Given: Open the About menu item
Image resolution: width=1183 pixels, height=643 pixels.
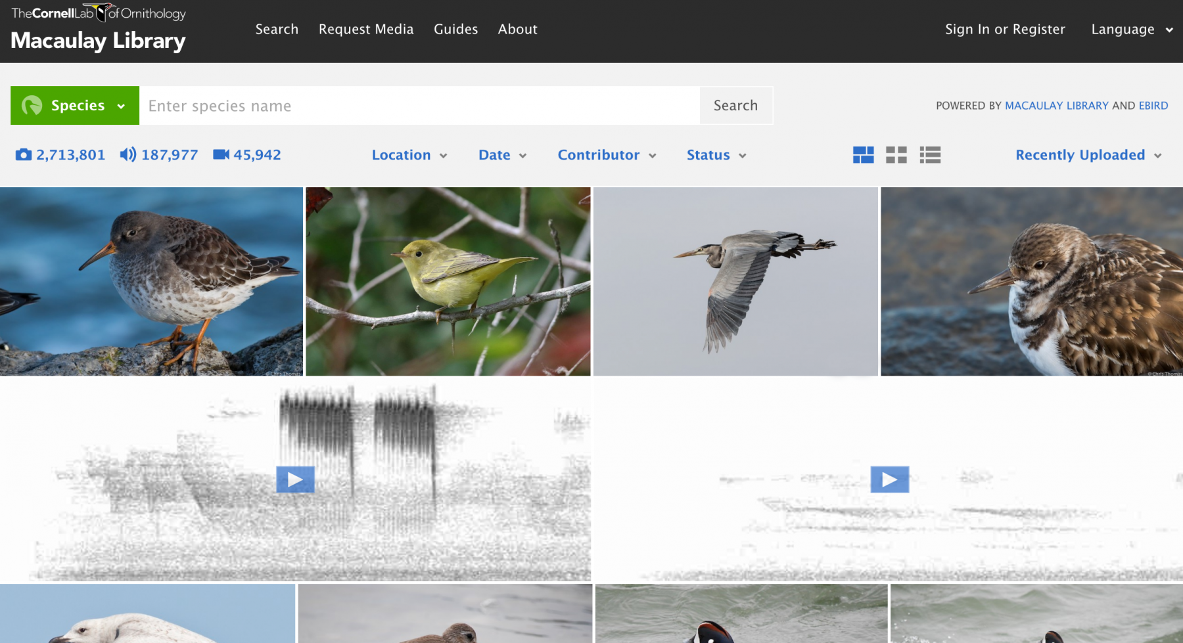Looking at the screenshot, I should click(517, 29).
